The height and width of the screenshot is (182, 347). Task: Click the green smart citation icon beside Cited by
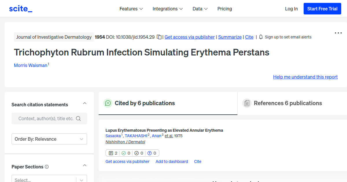click(108, 103)
